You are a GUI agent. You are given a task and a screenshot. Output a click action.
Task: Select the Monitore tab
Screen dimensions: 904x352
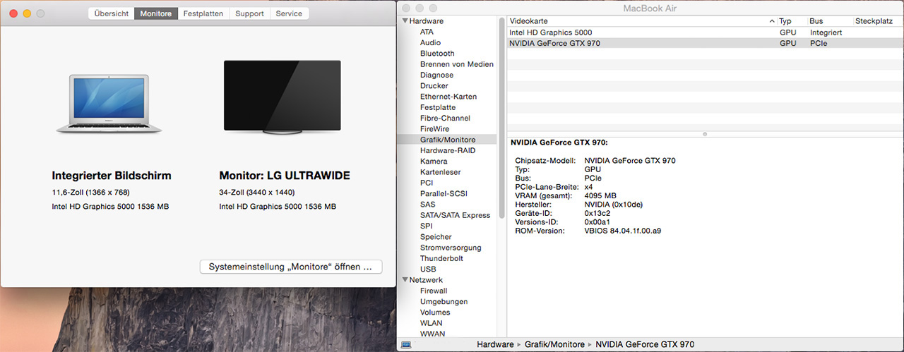tap(156, 13)
